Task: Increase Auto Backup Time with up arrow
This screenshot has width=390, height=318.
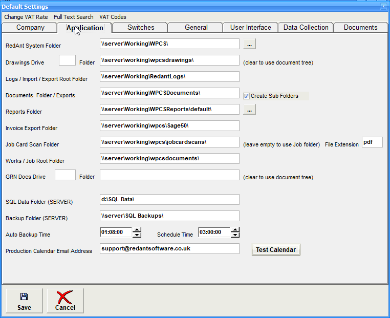Action: (137, 230)
